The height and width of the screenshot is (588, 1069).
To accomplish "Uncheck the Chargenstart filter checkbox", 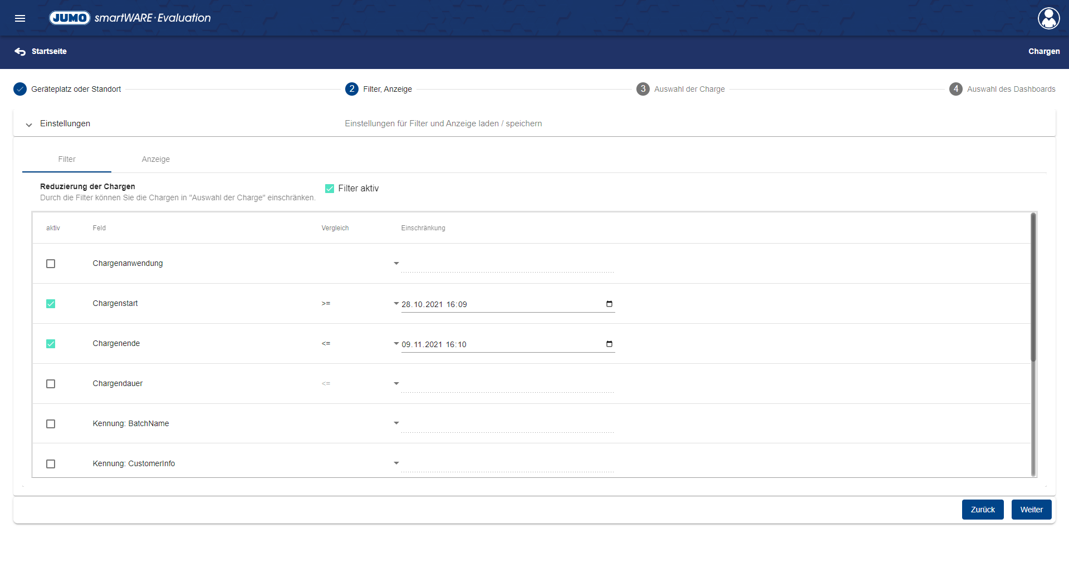I will 51,304.
